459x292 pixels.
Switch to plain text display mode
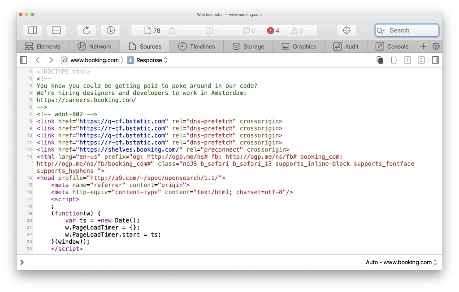407,60
